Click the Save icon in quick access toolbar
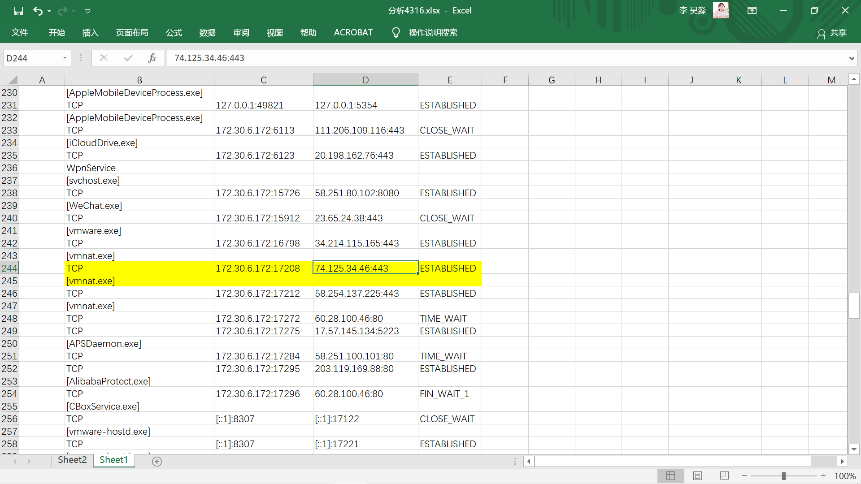Screen dimensions: 861x484 point(18,11)
